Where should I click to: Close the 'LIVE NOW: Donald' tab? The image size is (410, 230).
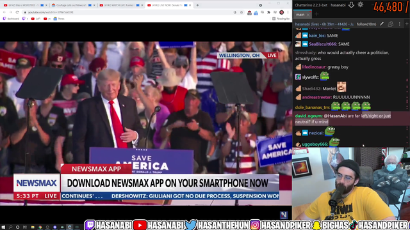point(190,5)
